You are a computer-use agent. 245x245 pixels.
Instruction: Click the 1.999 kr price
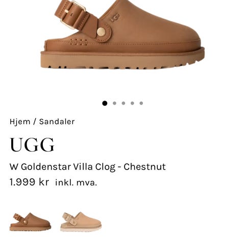(29, 182)
